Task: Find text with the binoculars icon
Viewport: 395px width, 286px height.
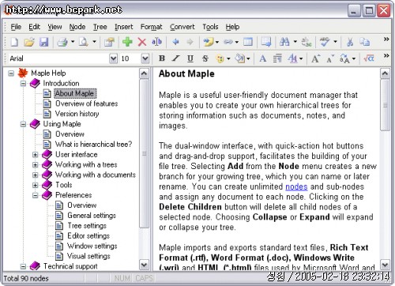Action: coord(284,42)
